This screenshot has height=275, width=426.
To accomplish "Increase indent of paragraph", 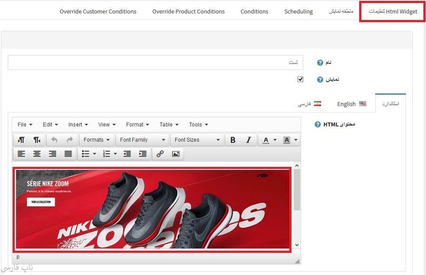I will point(142,154).
